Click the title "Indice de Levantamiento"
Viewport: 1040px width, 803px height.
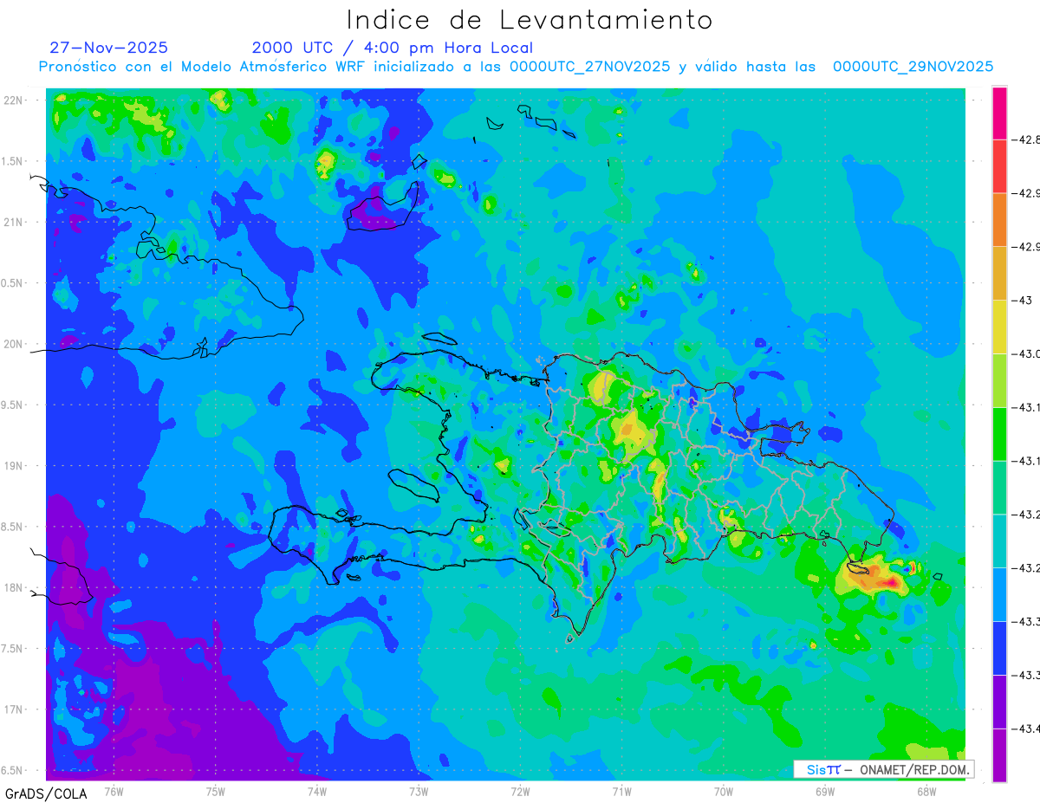pyautogui.click(x=530, y=19)
